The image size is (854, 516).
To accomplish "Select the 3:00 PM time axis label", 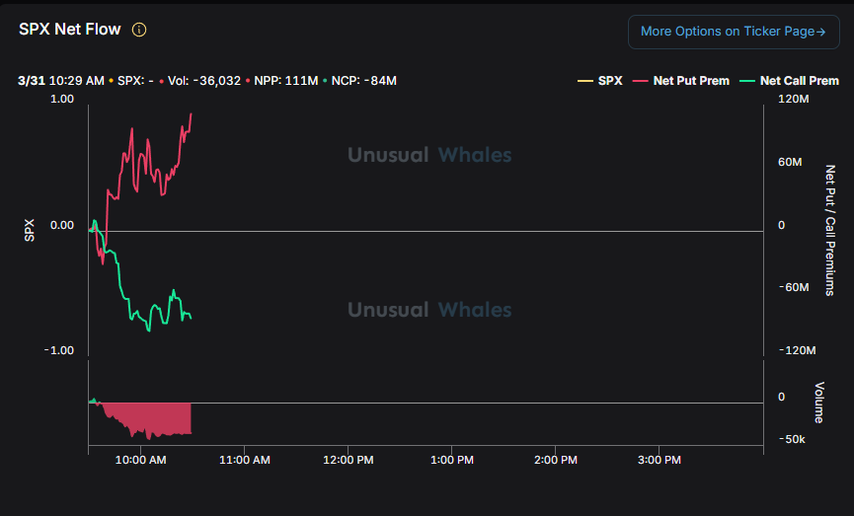I will pos(660,460).
